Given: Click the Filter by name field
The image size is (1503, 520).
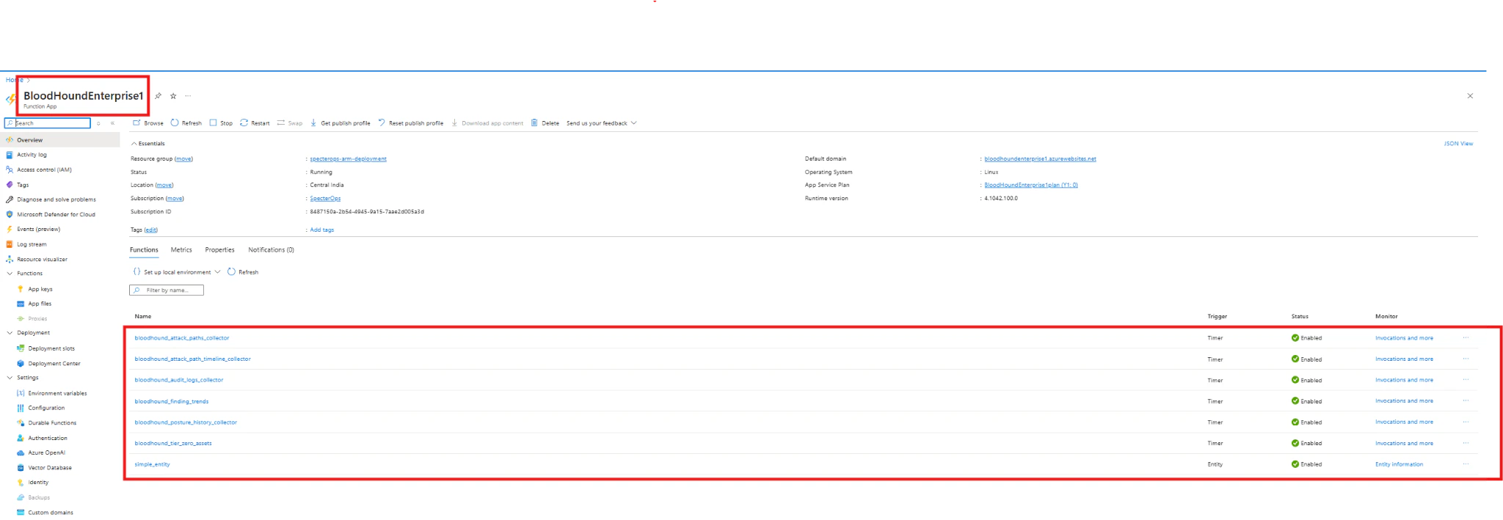Looking at the screenshot, I should (x=167, y=290).
